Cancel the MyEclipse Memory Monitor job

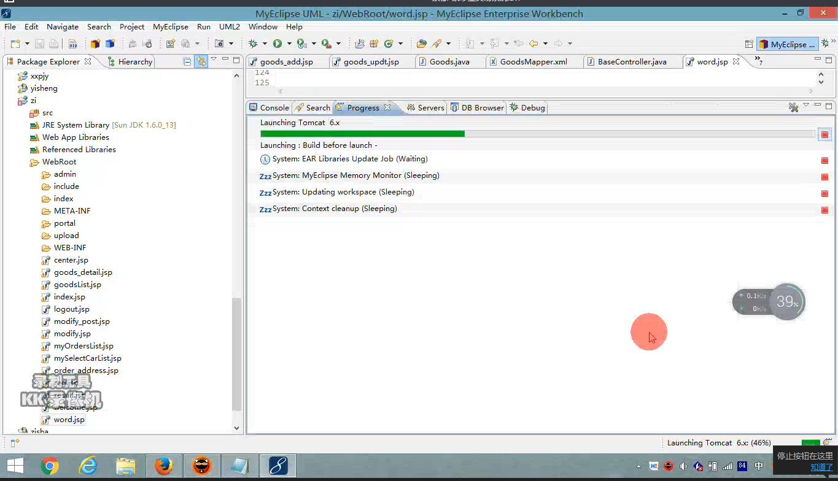824,177
